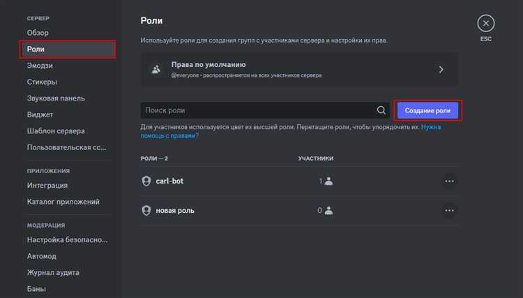Go to Звуковая панель section
This screenshot has width=523, height=298.
(x=56, y=98)
